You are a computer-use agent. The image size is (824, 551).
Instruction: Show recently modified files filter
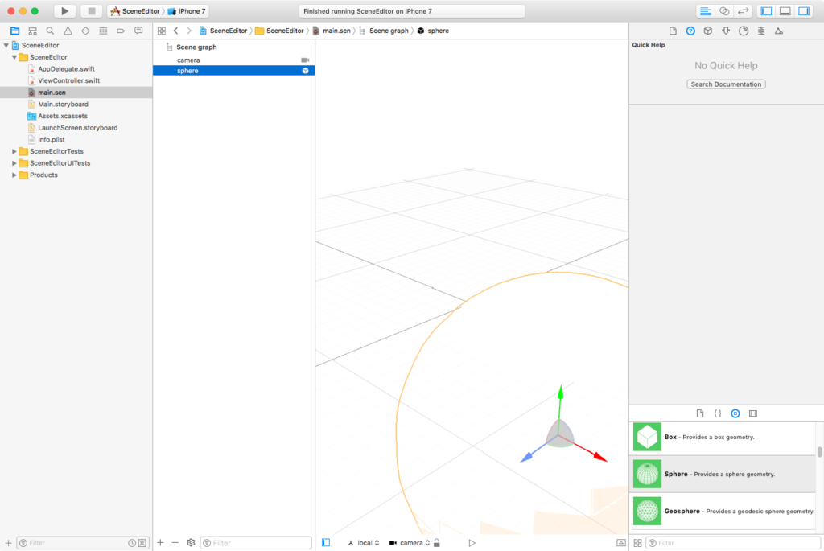(x=132, y=543)
